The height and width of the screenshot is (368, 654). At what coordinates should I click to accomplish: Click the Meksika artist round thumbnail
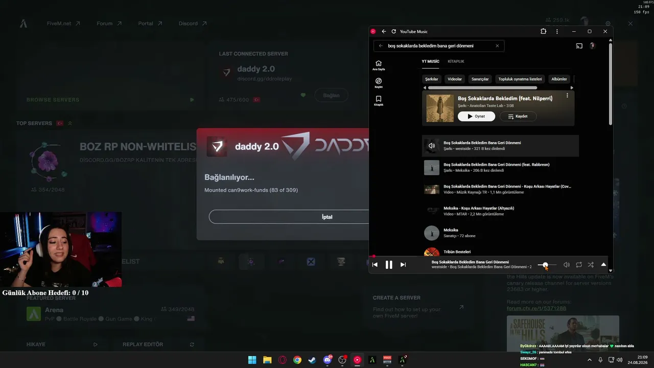click(x=432, y=233)
